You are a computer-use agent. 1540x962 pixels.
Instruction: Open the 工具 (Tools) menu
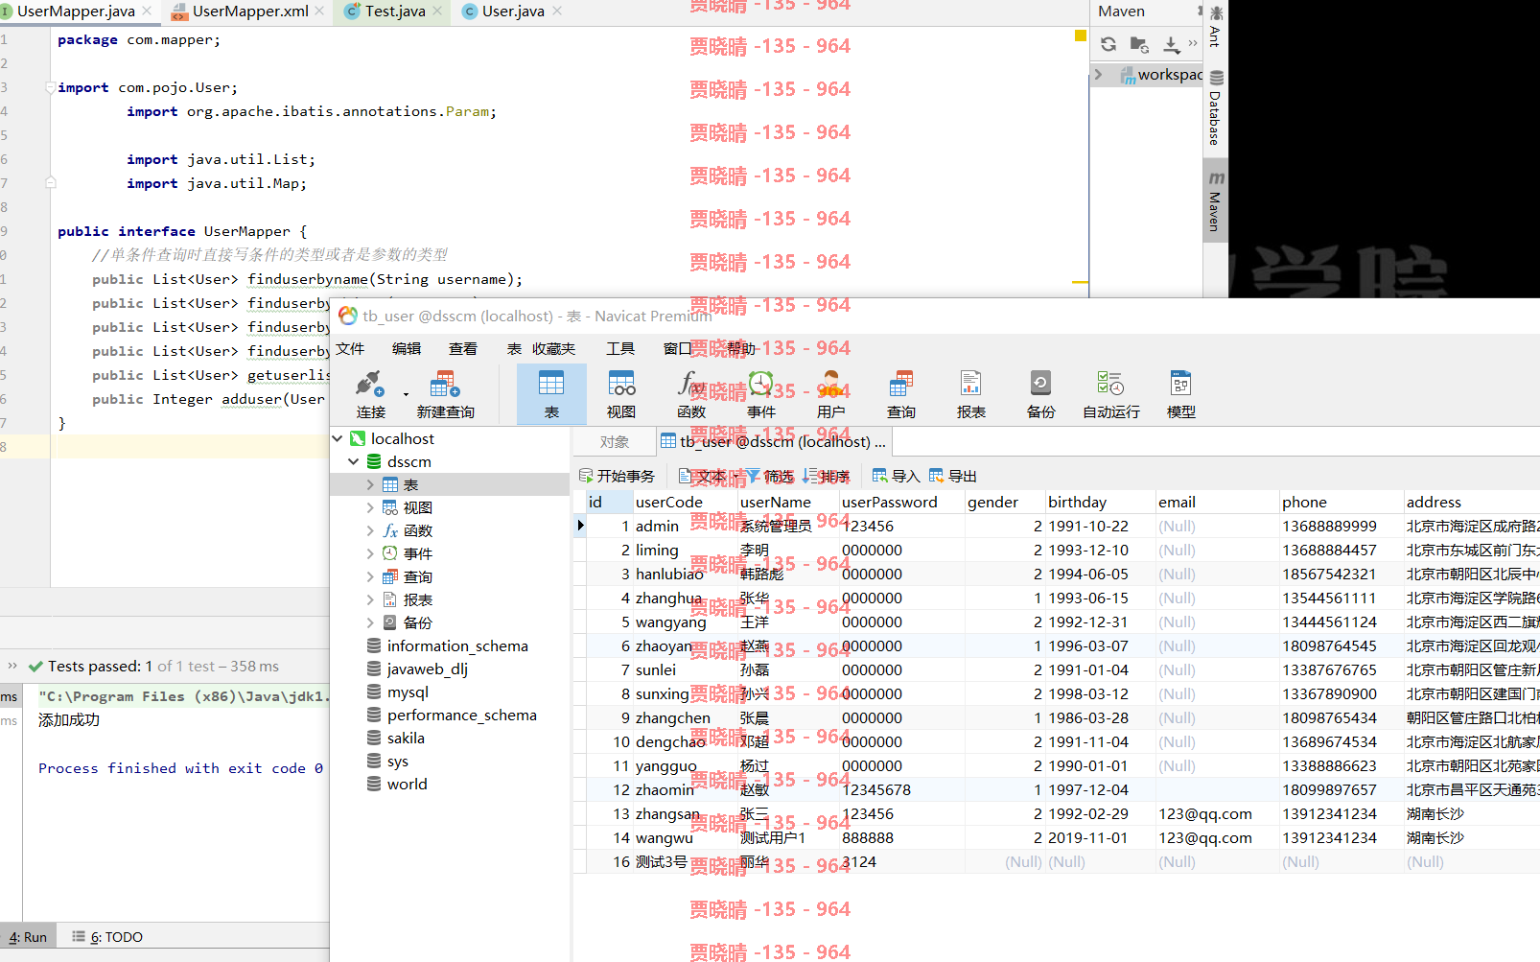coord(620,348)
